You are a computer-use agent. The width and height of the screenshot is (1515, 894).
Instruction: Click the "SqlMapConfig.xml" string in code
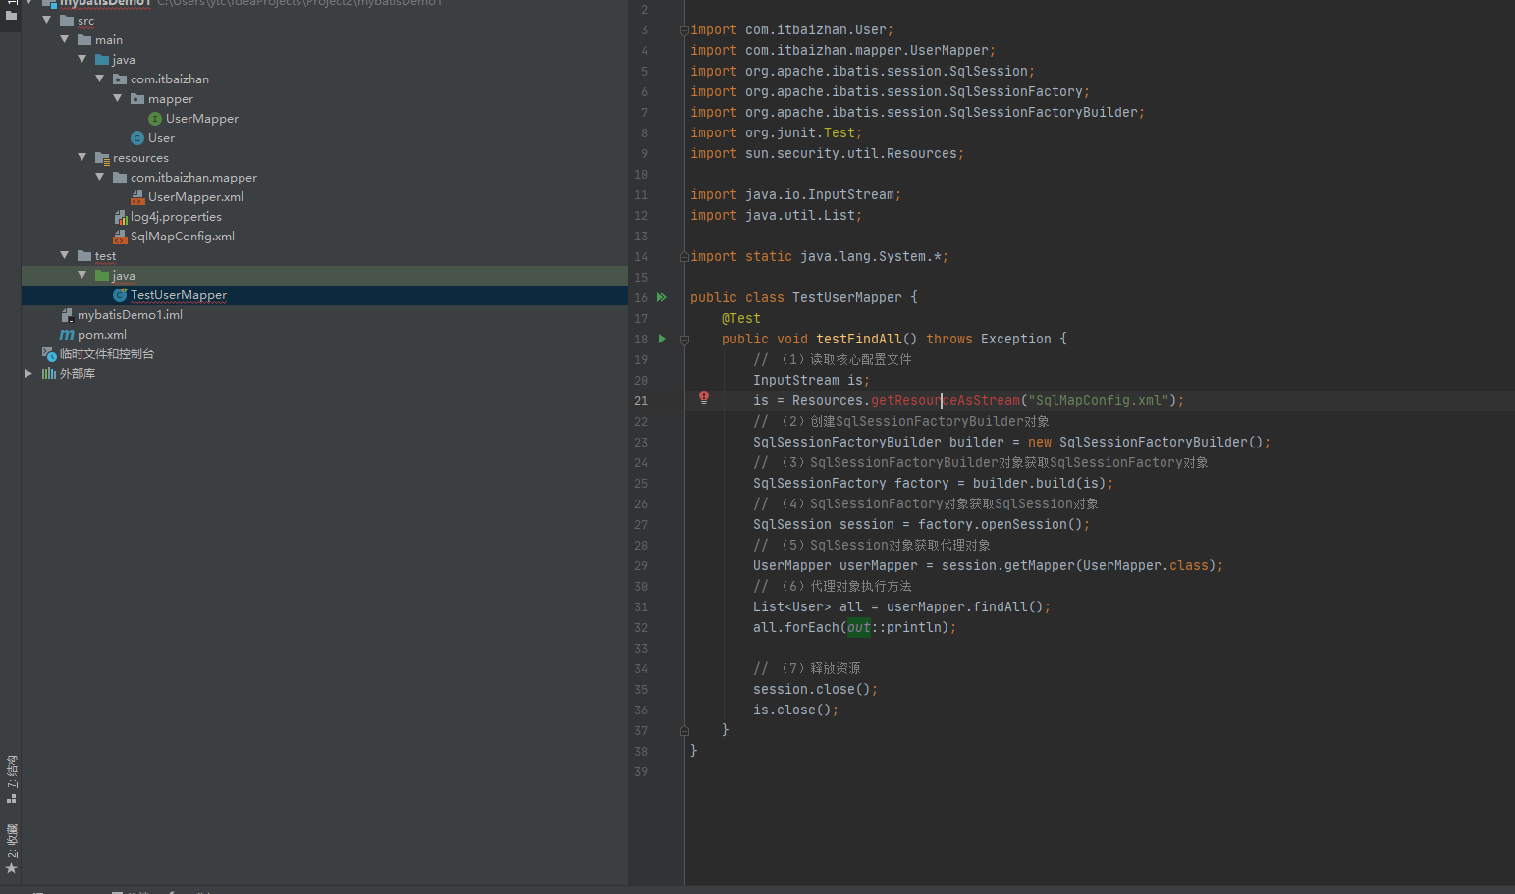pos(1099,400)
